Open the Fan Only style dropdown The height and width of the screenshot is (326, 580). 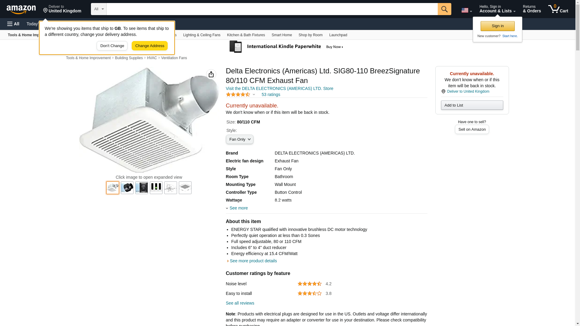pyautogui.click(x=240, y=139)
